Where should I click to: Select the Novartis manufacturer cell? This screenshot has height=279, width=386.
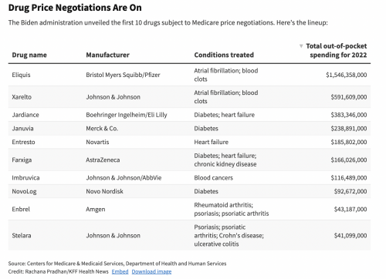point(97,142)
